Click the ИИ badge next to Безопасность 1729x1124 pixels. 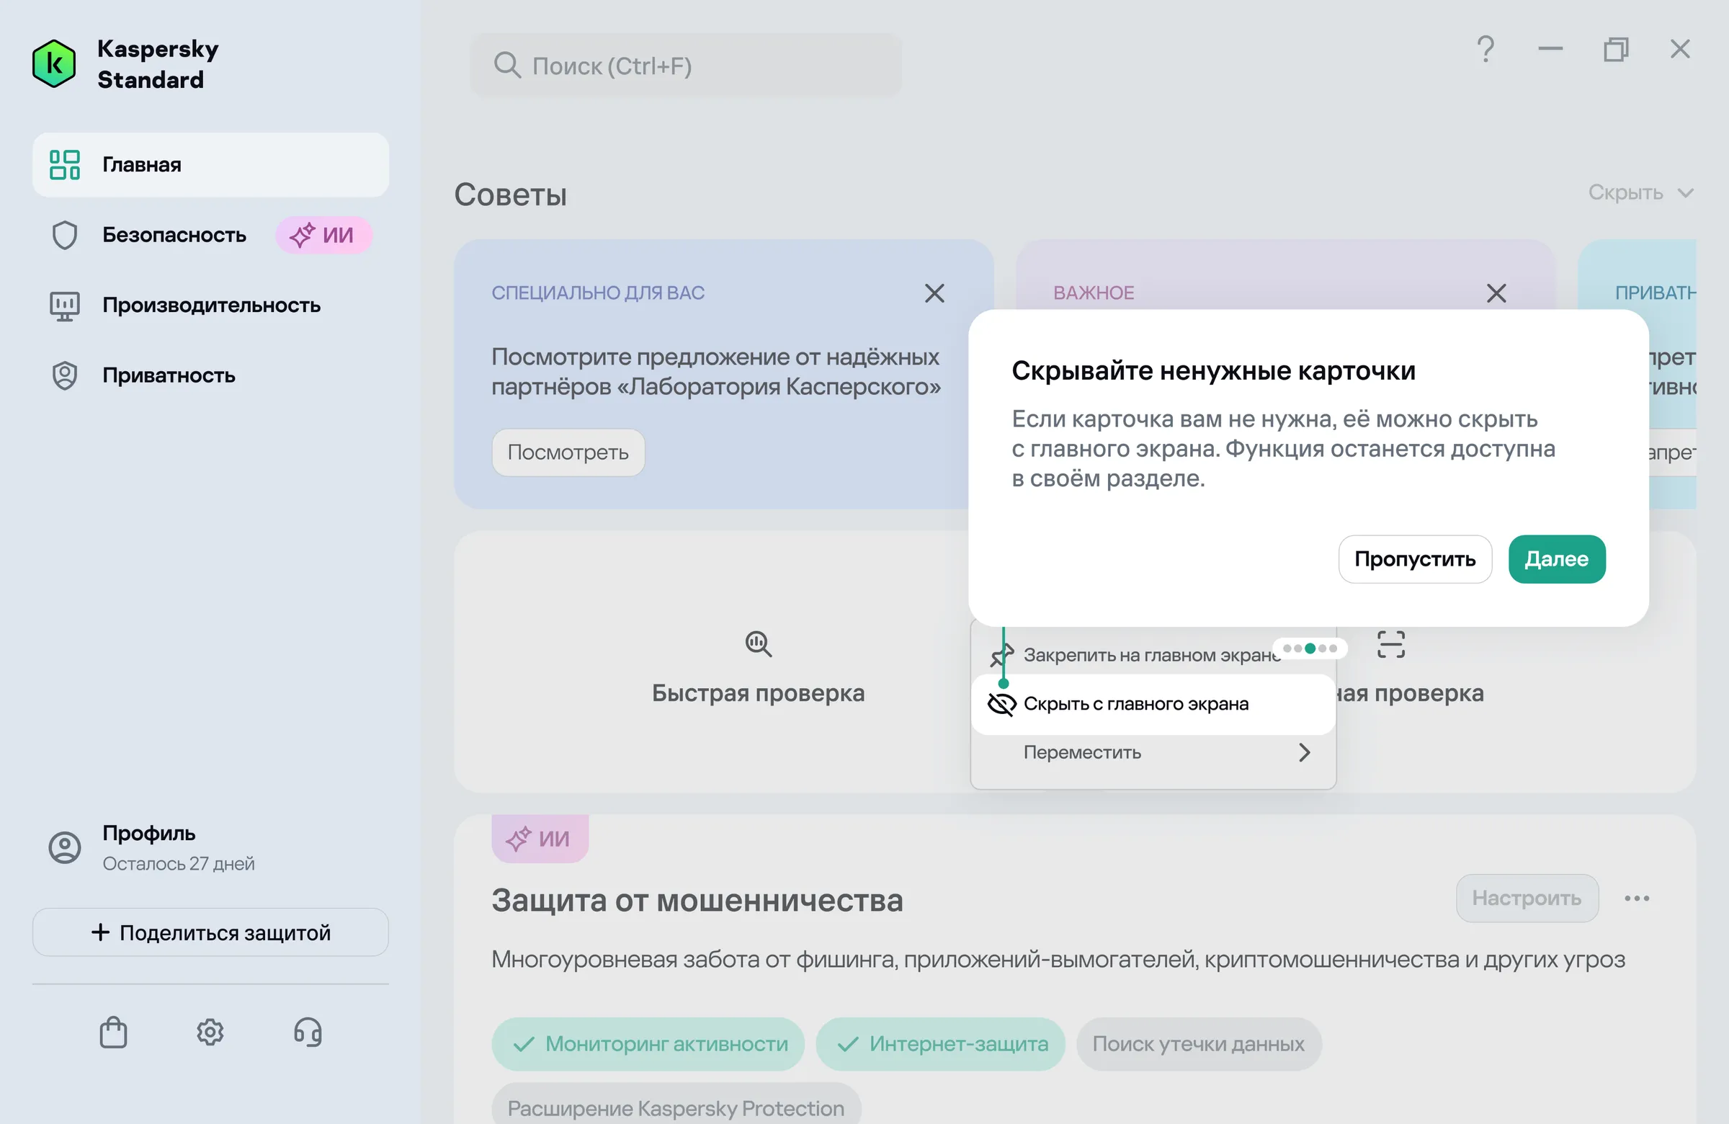tap(323, 236)
